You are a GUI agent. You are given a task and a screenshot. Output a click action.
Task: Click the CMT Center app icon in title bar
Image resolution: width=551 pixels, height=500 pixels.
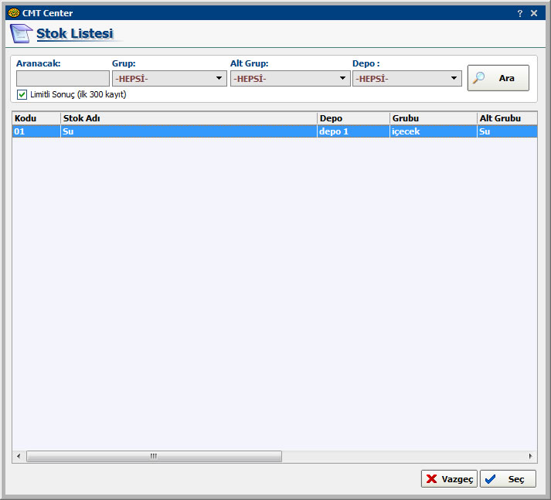coord(13,13)
